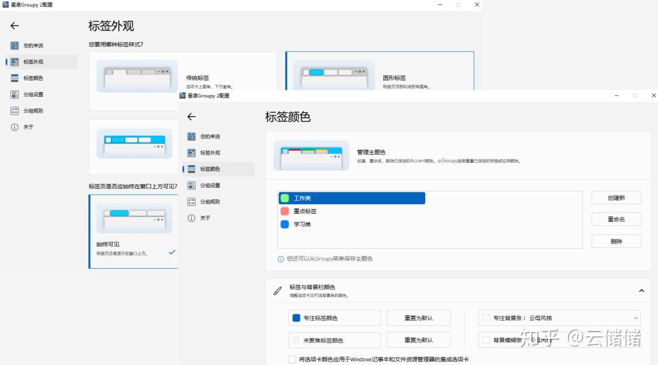Click the blue 专注标签颜色 color swatch
The image size is (658, 365).
click(295, 317)
